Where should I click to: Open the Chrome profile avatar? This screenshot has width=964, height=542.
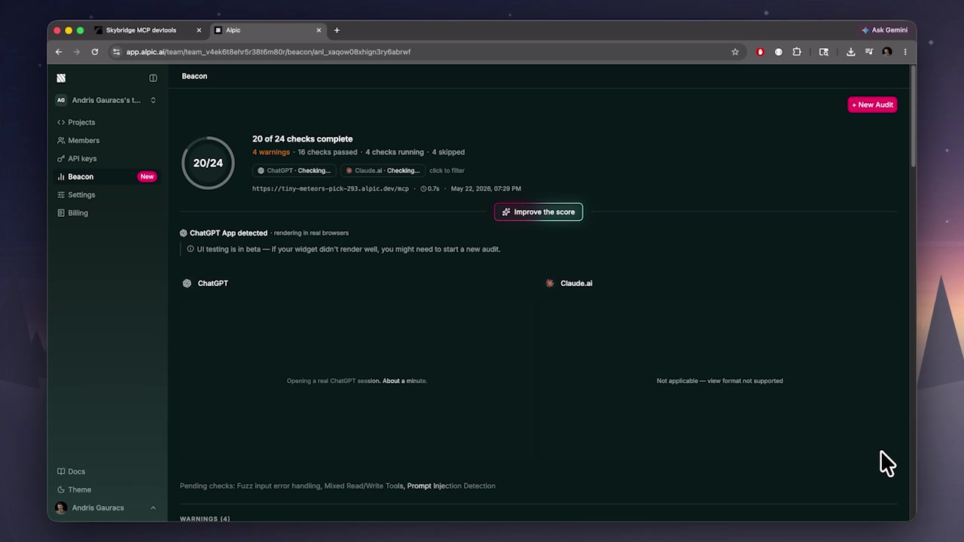pyautogui.click(x=887, y=52)
